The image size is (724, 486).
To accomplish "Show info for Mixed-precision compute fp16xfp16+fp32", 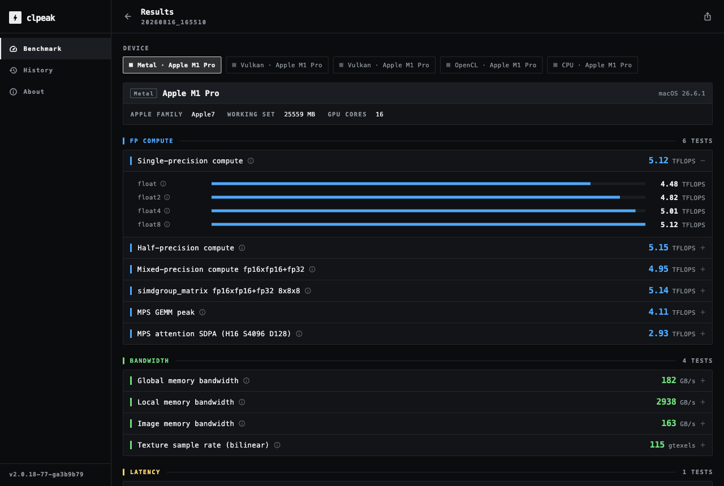I will [x=312, y=270].
